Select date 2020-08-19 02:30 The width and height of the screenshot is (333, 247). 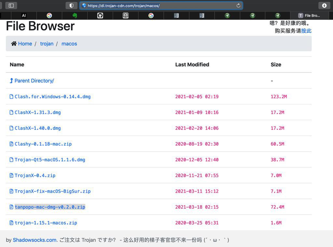[197, 144]
